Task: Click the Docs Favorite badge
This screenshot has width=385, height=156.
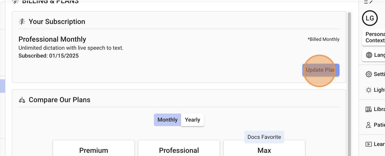Action: (x=264, y=137)
